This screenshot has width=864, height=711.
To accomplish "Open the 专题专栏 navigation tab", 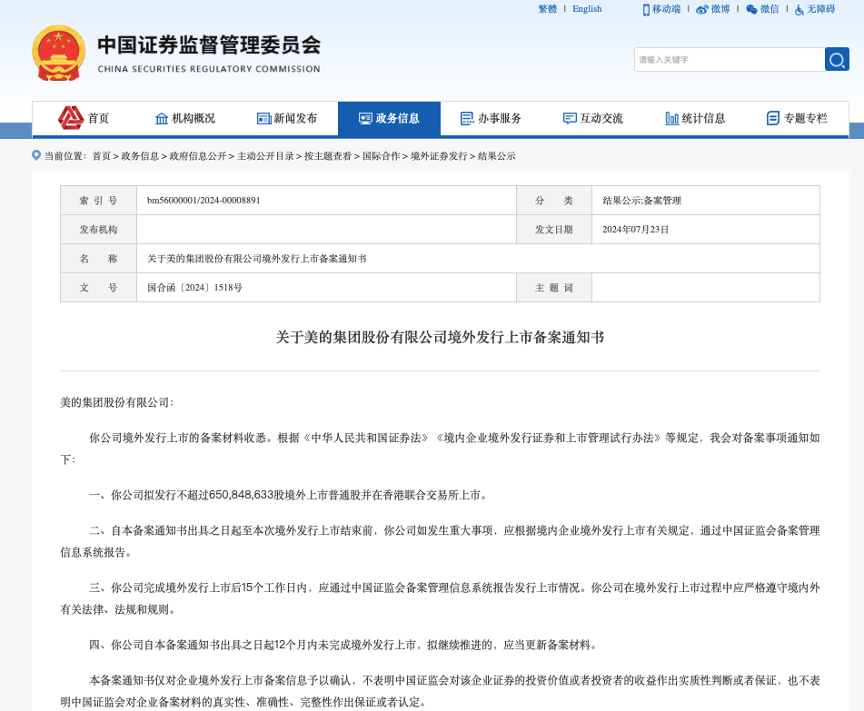I will pyautogui.click(x=798, y=118).
